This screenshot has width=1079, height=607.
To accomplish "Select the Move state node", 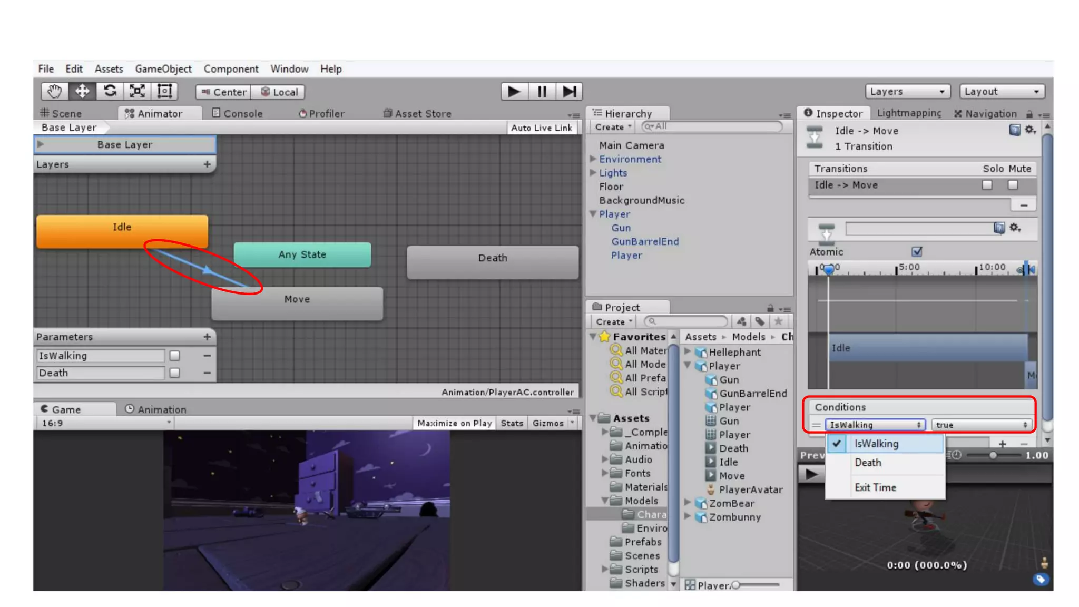I will 297,303.
